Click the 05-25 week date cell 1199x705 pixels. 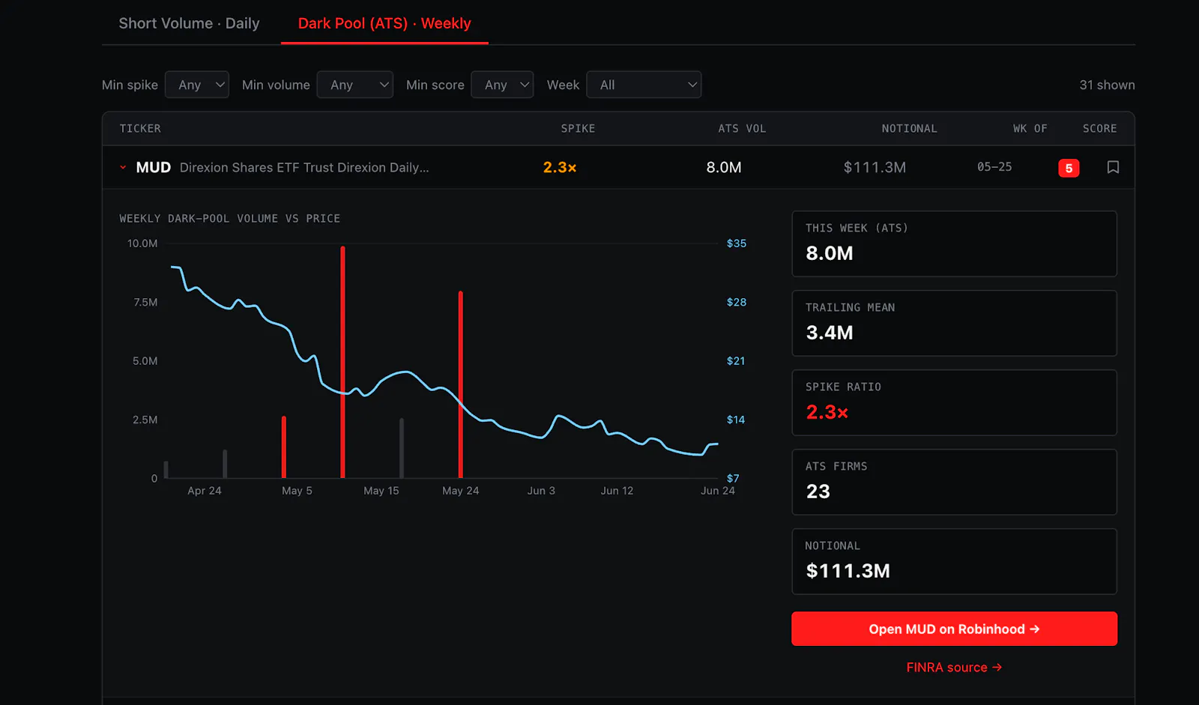pyautogui.click(x=994, y=167)
